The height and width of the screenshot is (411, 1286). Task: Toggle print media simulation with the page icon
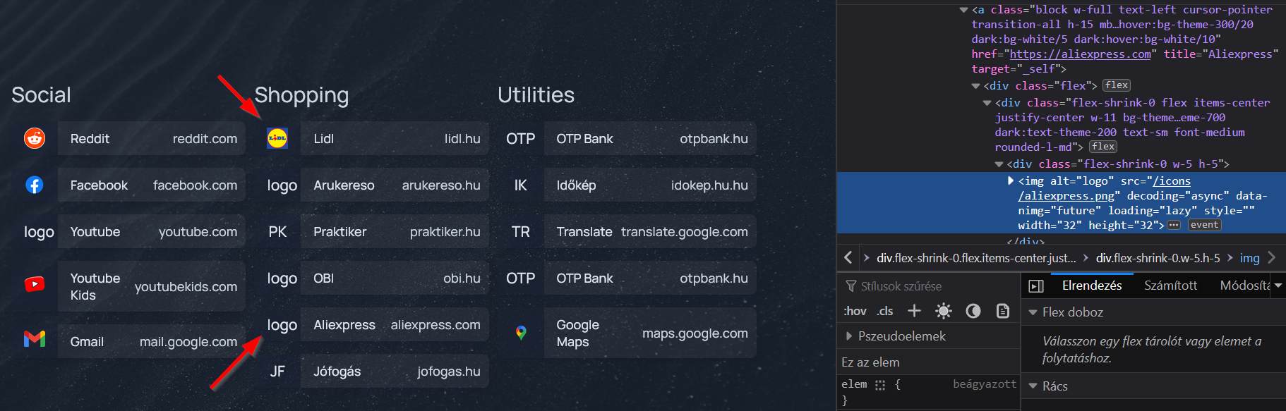pos(1003,310)
